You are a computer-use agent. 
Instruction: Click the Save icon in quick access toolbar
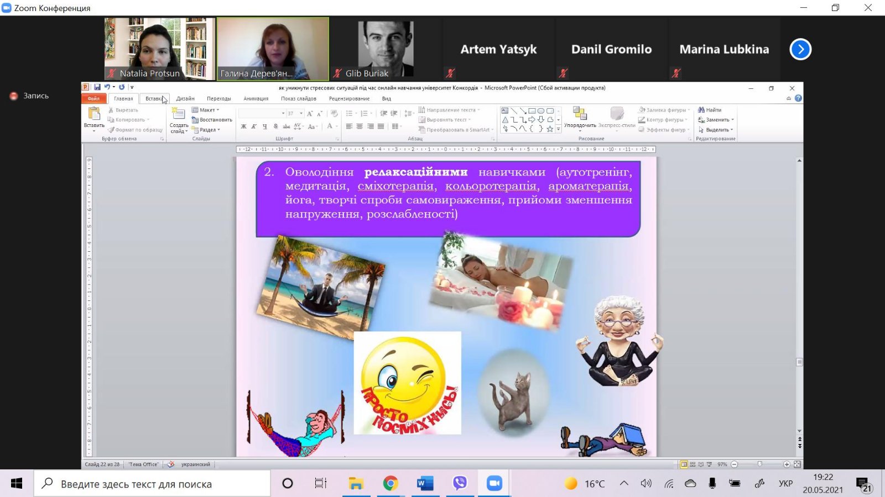pos(97,87)
